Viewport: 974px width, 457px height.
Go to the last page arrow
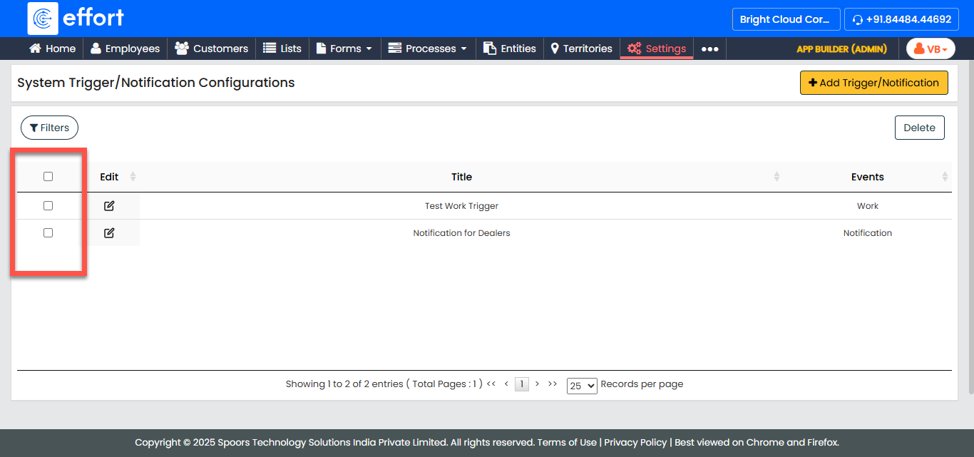pyautogui.click(x=552, y=384)
